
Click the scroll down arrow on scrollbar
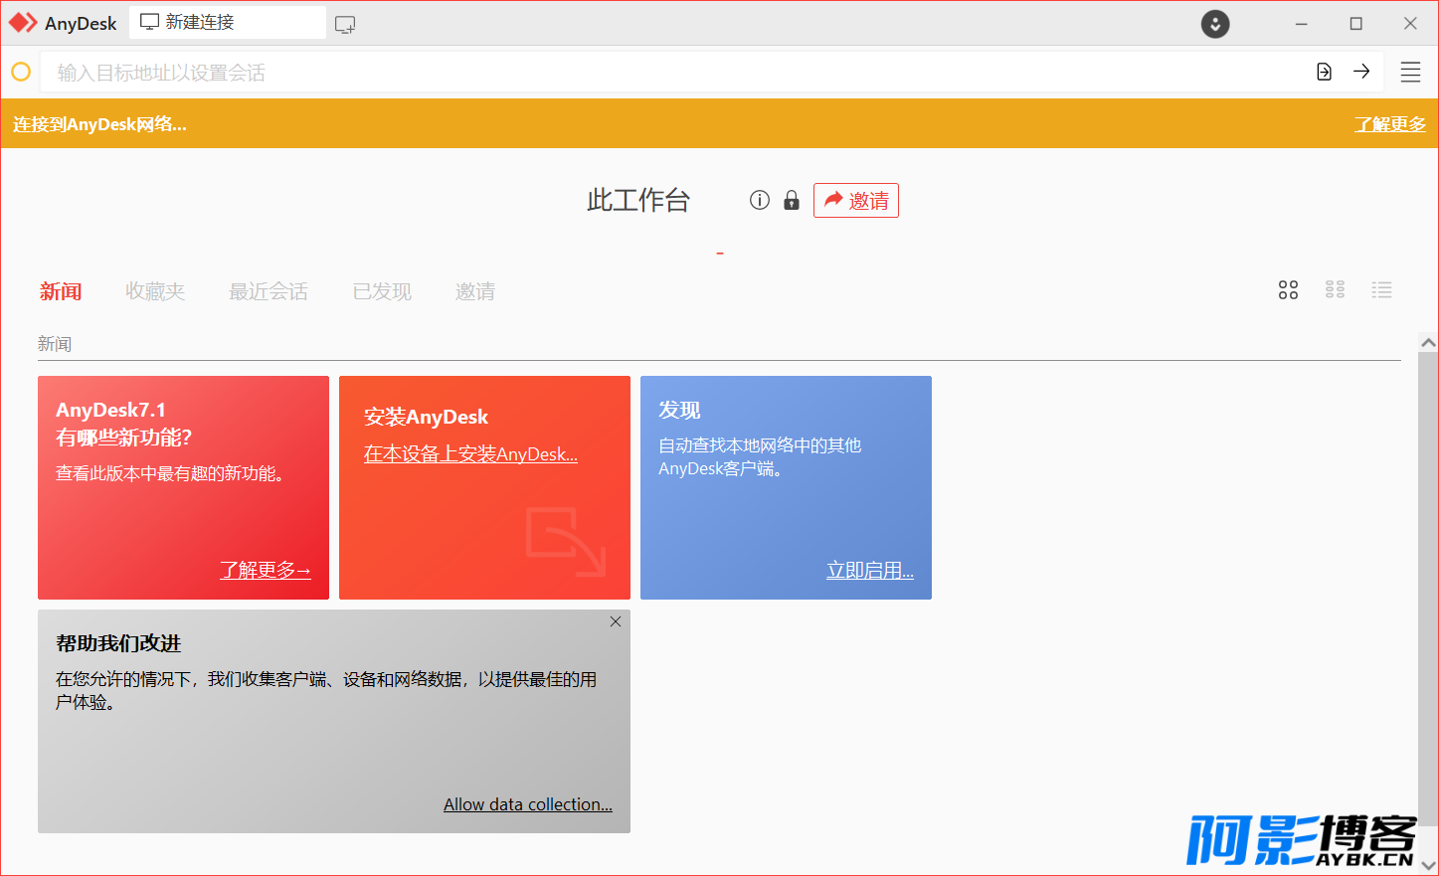coord(1428,866)
